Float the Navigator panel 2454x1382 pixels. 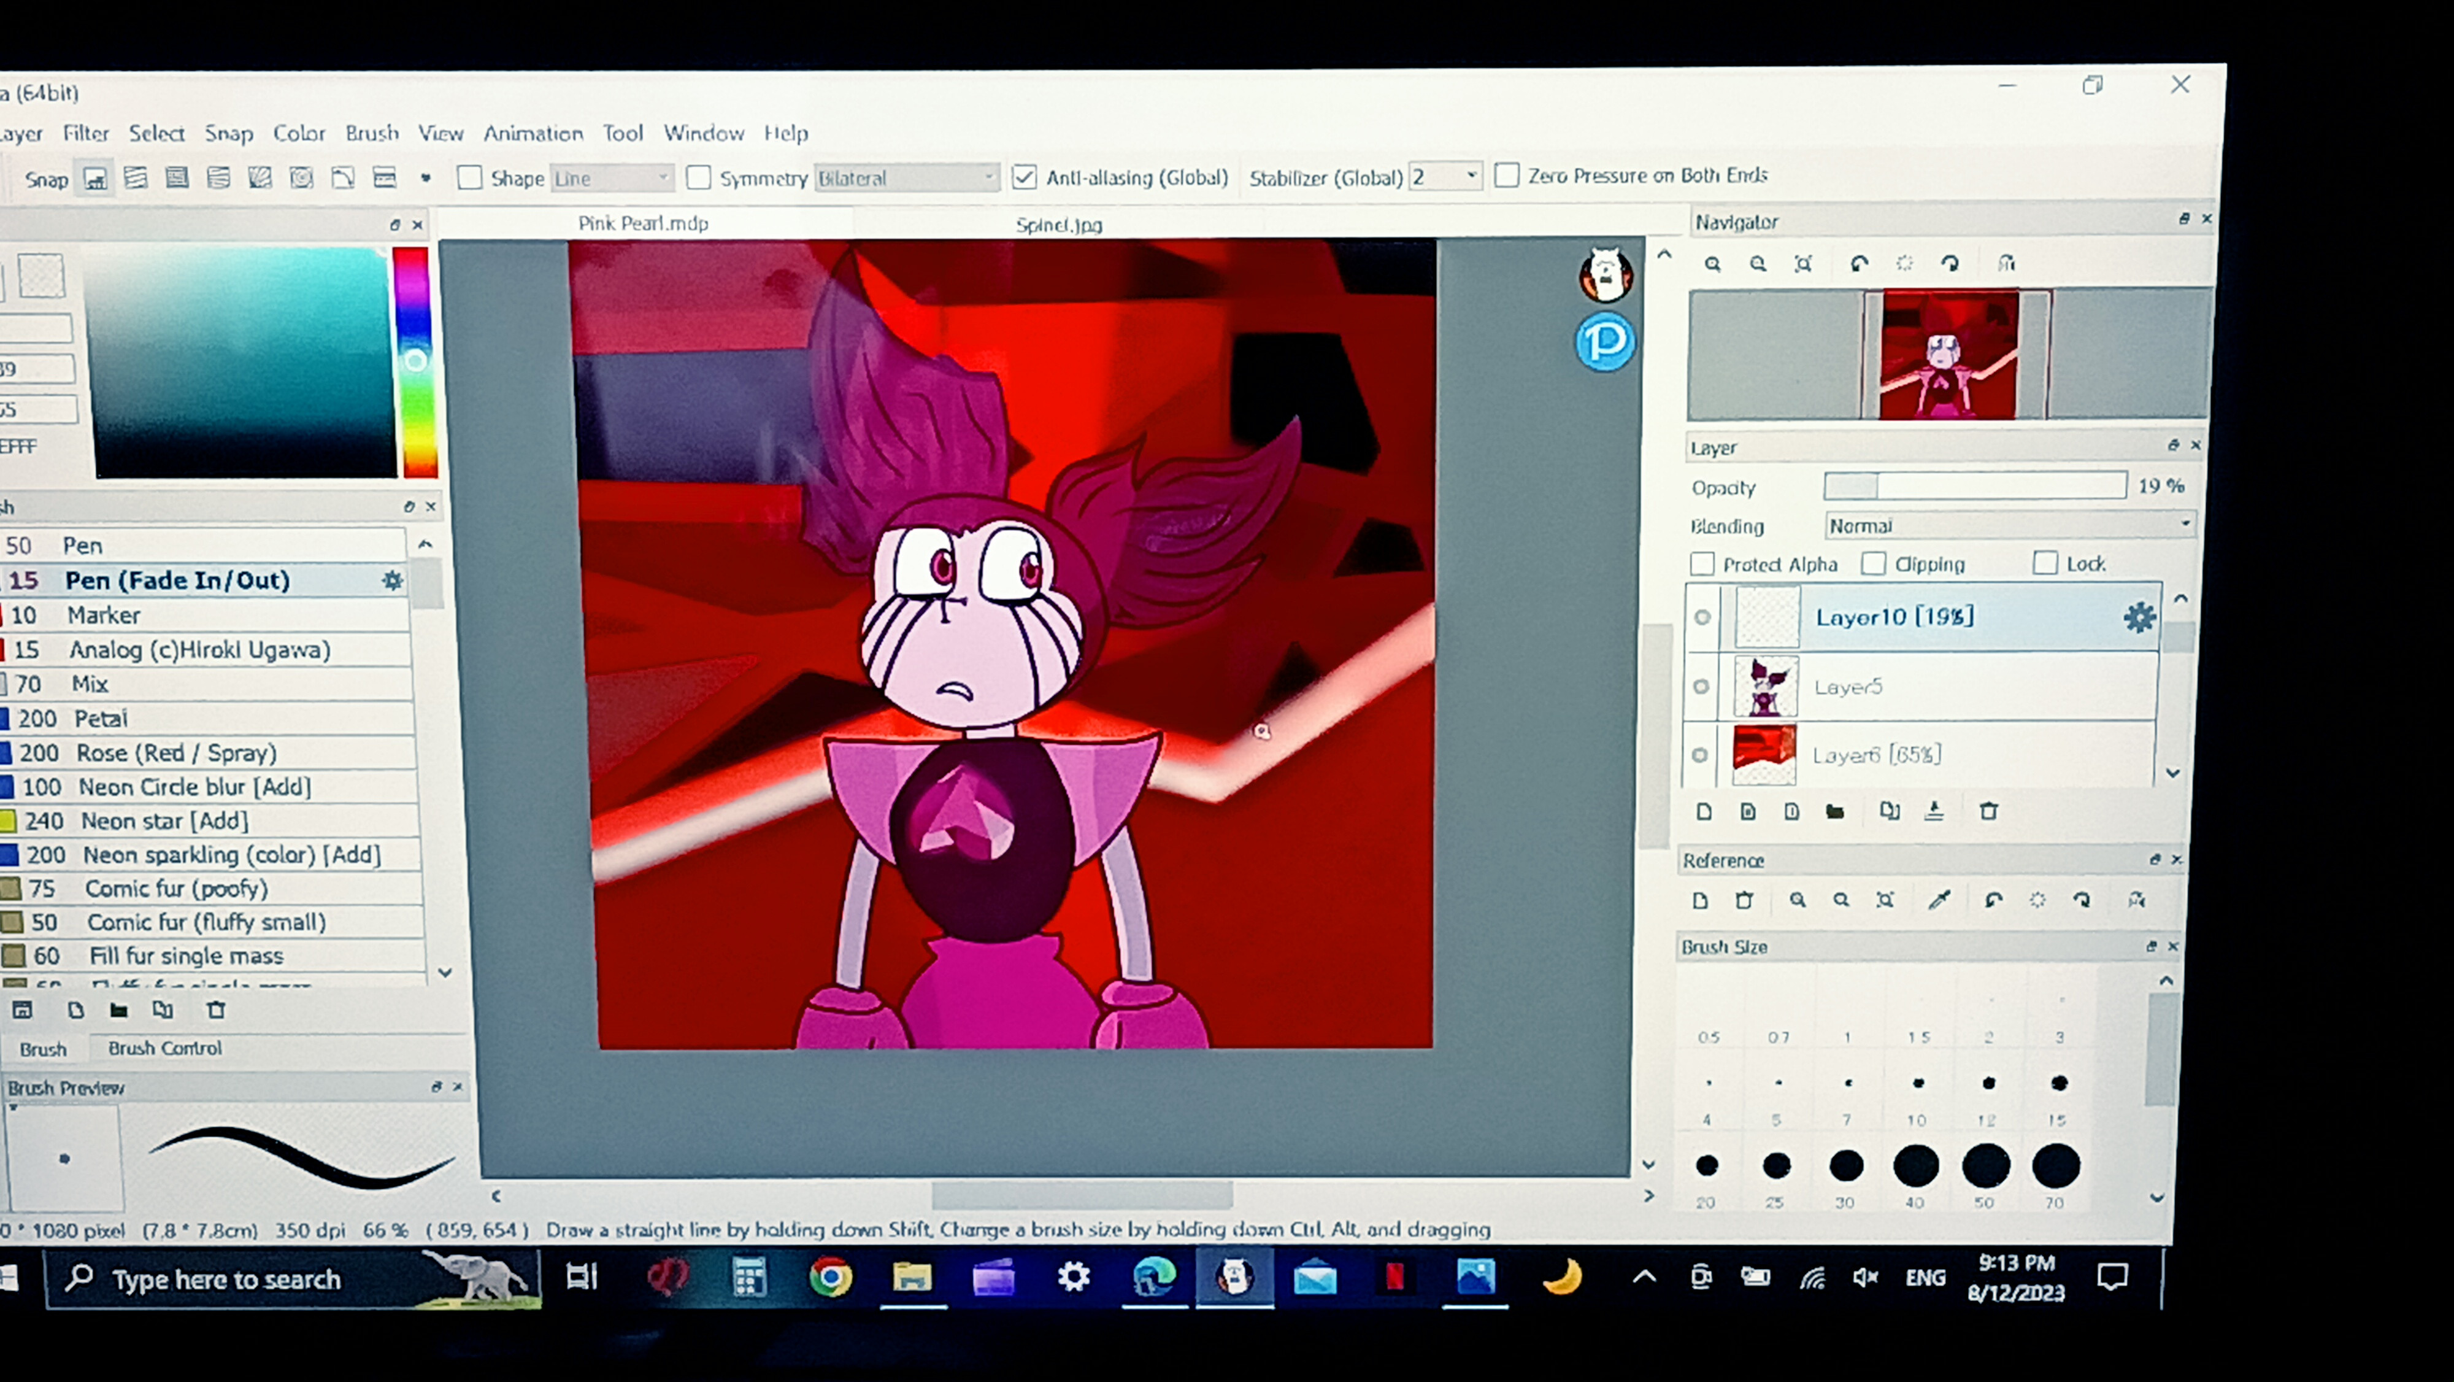pyautogui.click(x=2183, y=219)
